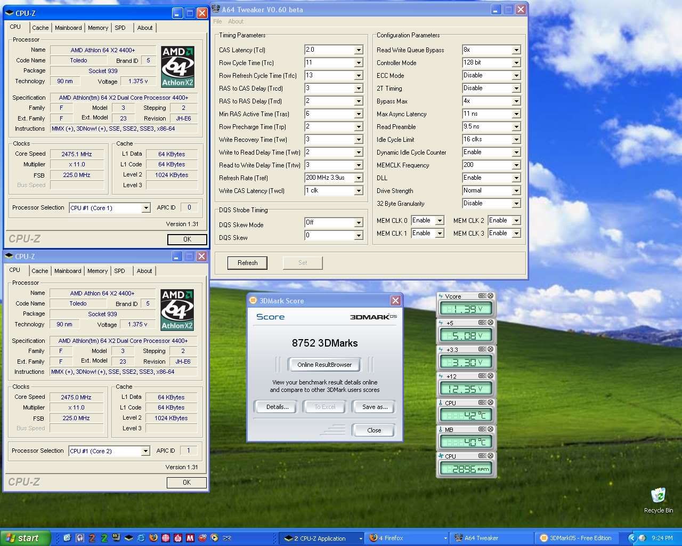Click Refresh in A64 Tweaker
Viewport: 682px width, 546px height.
[248, 263]
